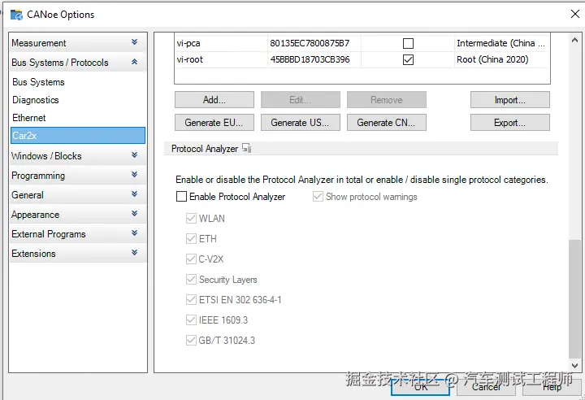Screen dimensions: 585x400
Task: Open the Ethernet page
Action: pos(78,118)
